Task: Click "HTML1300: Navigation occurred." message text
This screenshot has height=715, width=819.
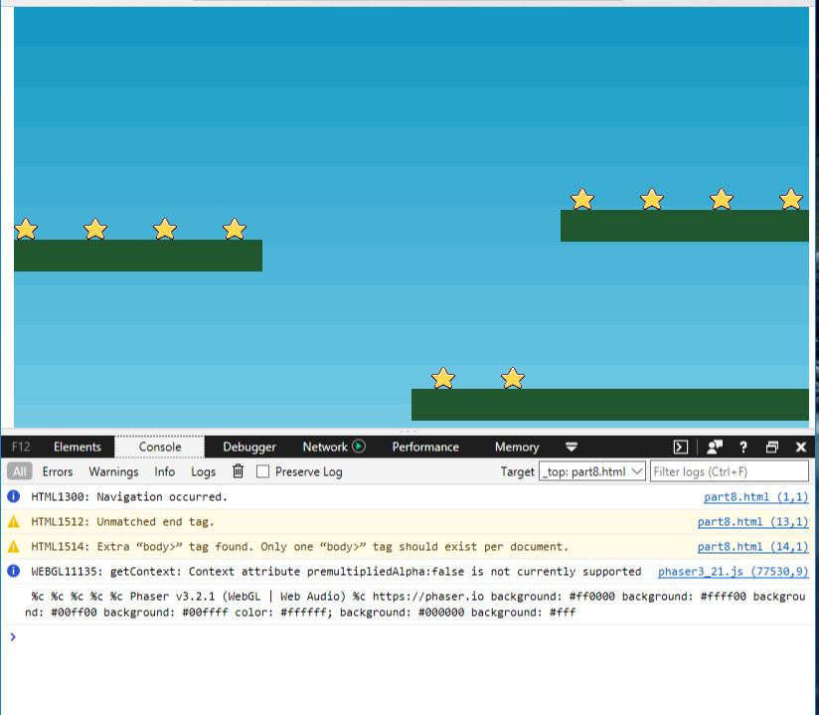Action: tap(129, 496)
